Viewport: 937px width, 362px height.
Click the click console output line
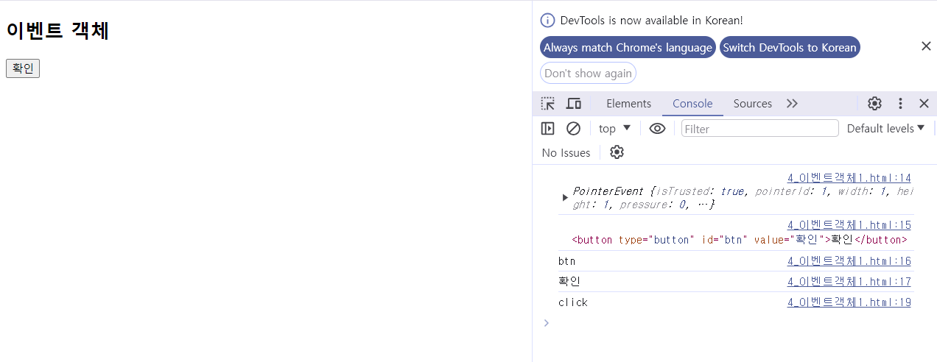click(573, 302)
